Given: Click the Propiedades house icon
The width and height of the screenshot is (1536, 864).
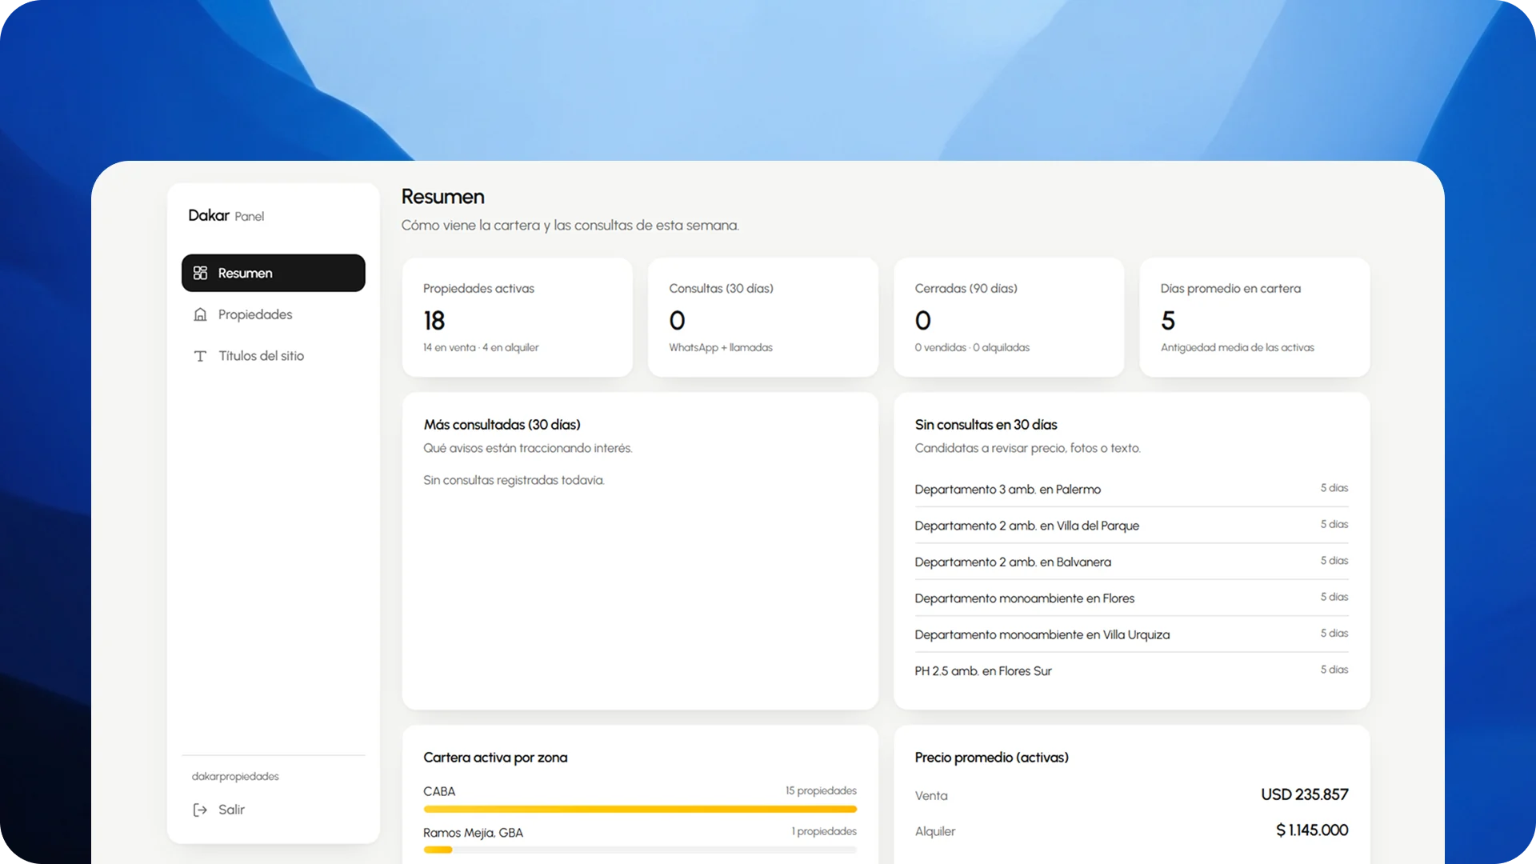Looking at the screenshot, I should point(200,314).
